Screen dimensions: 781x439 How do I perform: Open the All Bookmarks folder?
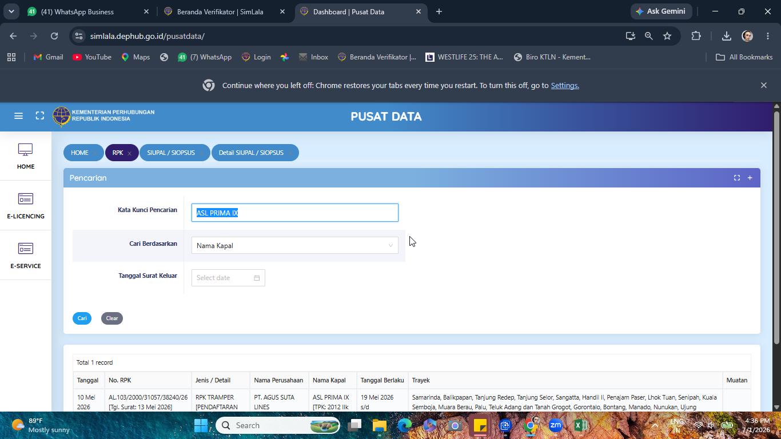point(744,57)
